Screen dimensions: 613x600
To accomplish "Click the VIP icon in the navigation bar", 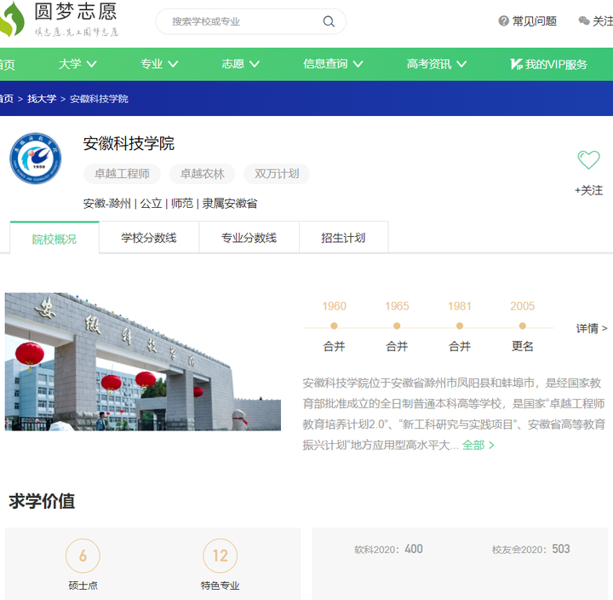I will (x=516, y=64).
